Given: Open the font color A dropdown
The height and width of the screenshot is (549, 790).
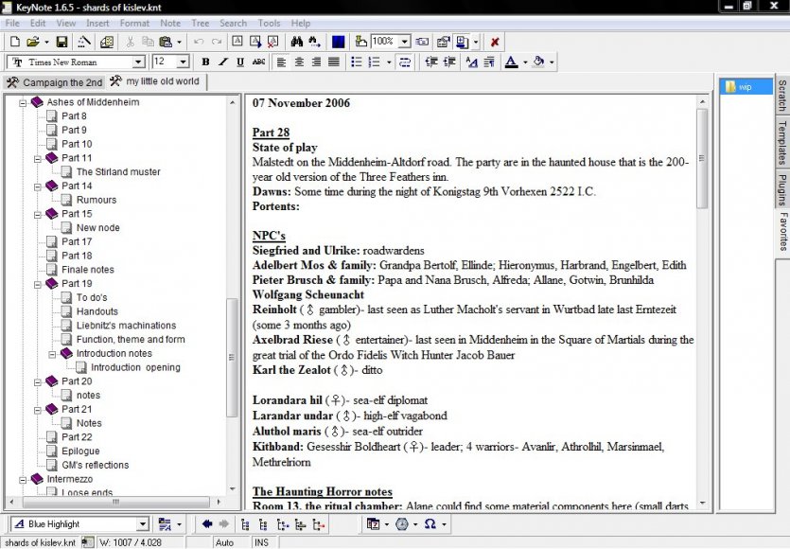Looking at the screenshot, I should 523,62.
